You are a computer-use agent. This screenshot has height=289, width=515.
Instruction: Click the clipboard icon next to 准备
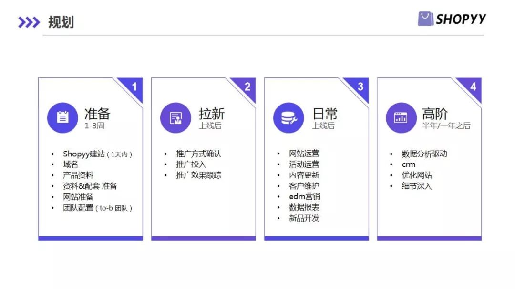click(62, 117)
